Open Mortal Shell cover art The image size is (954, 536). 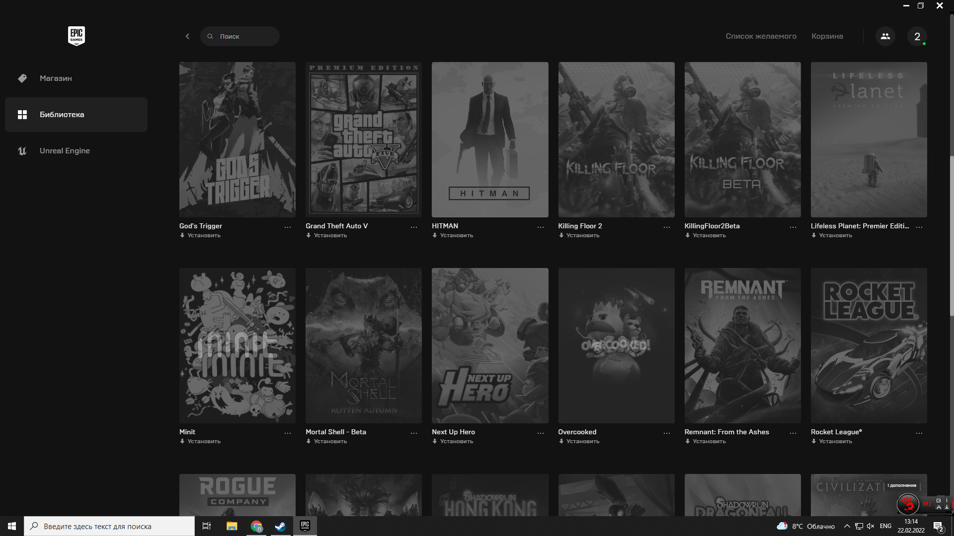364,345
